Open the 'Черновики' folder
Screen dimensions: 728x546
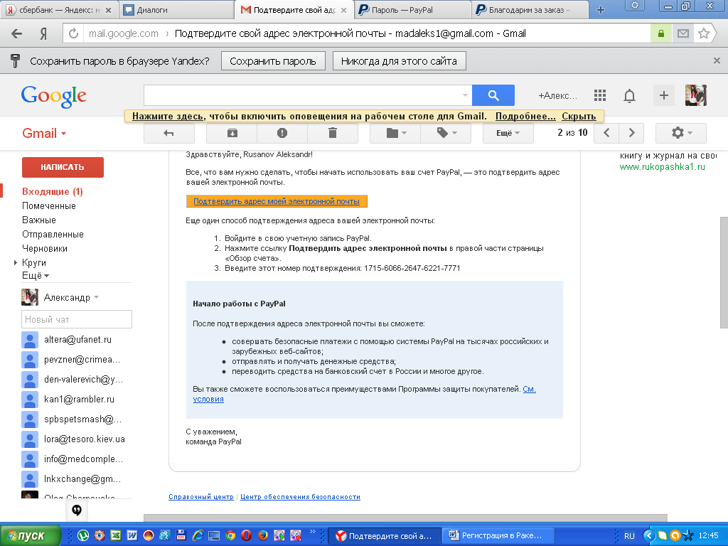[45, 248]
